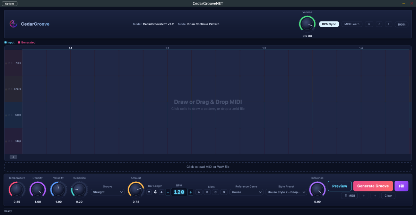Screen dimensions: 416x215
Task: Decrease BPM with minus button
Action: 168,192
